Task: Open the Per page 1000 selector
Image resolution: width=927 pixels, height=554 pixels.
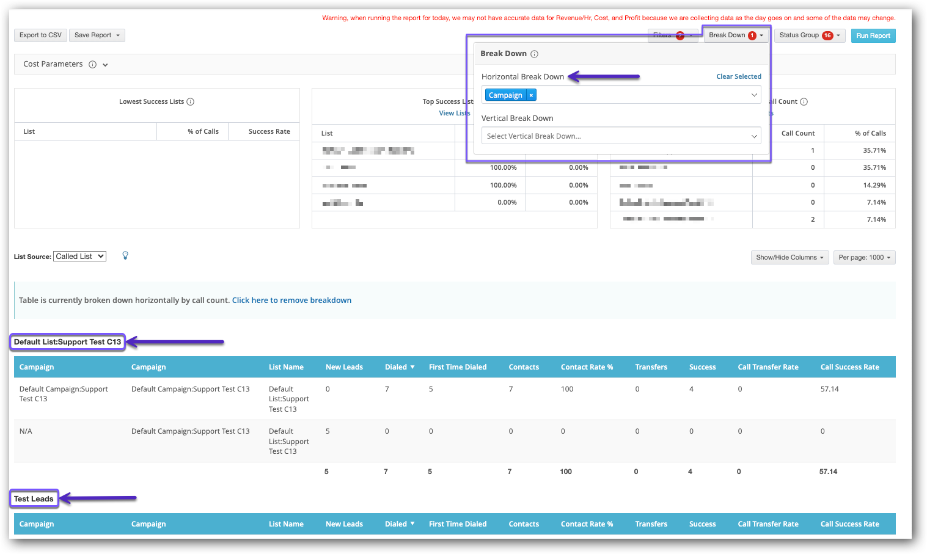Action: coord(864,258)
